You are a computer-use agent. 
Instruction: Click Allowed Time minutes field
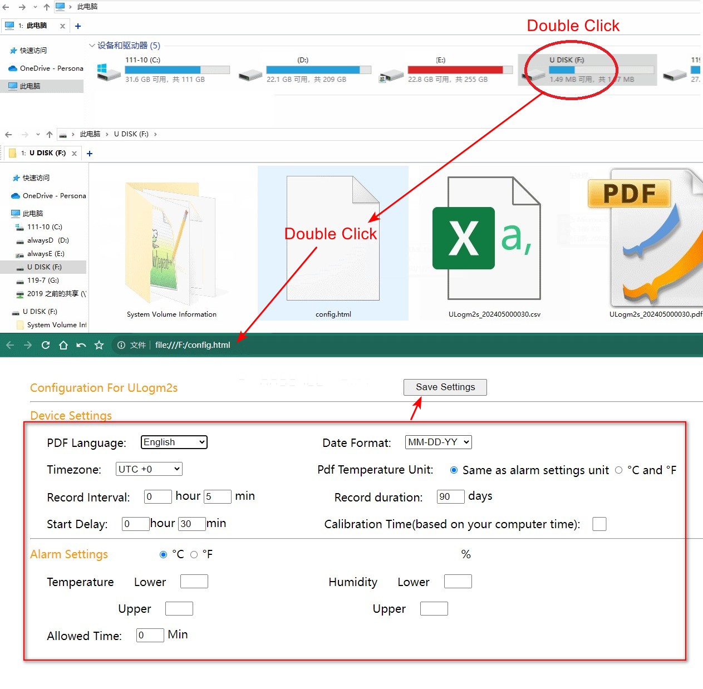[150, 635]
